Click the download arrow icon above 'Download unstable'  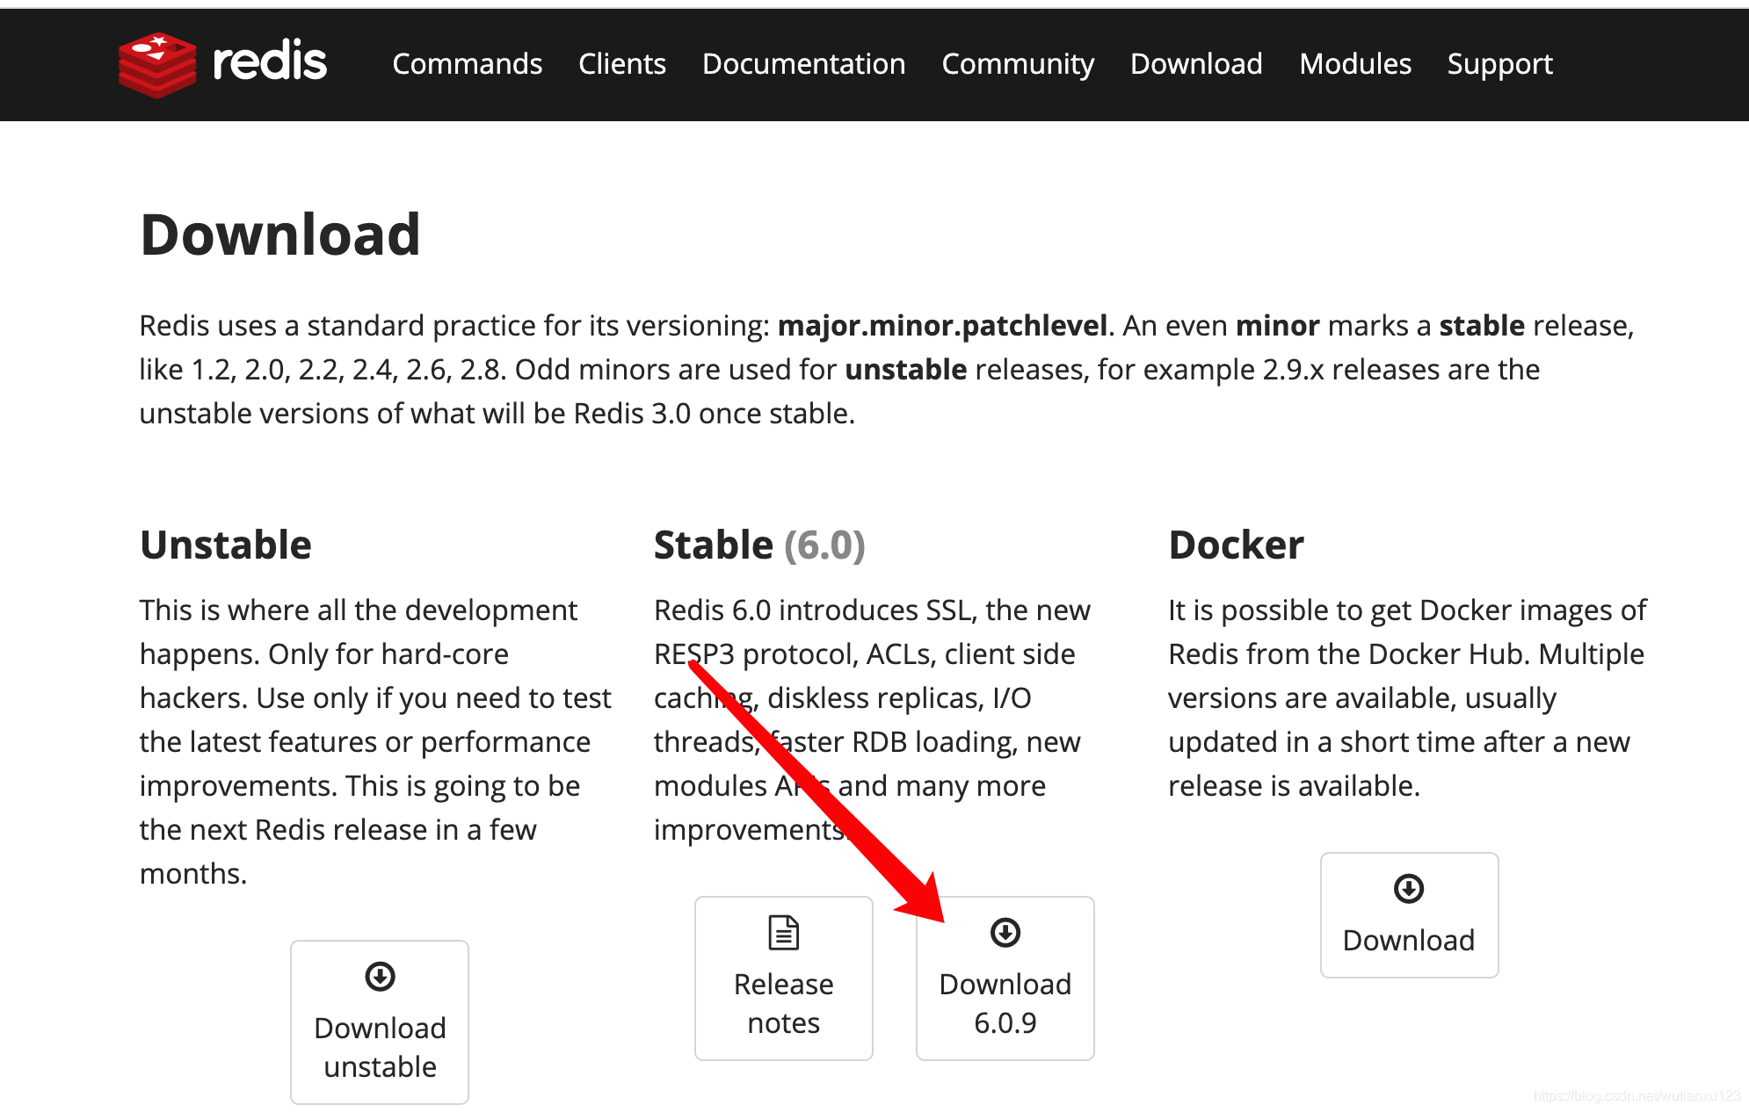(380, 976)
